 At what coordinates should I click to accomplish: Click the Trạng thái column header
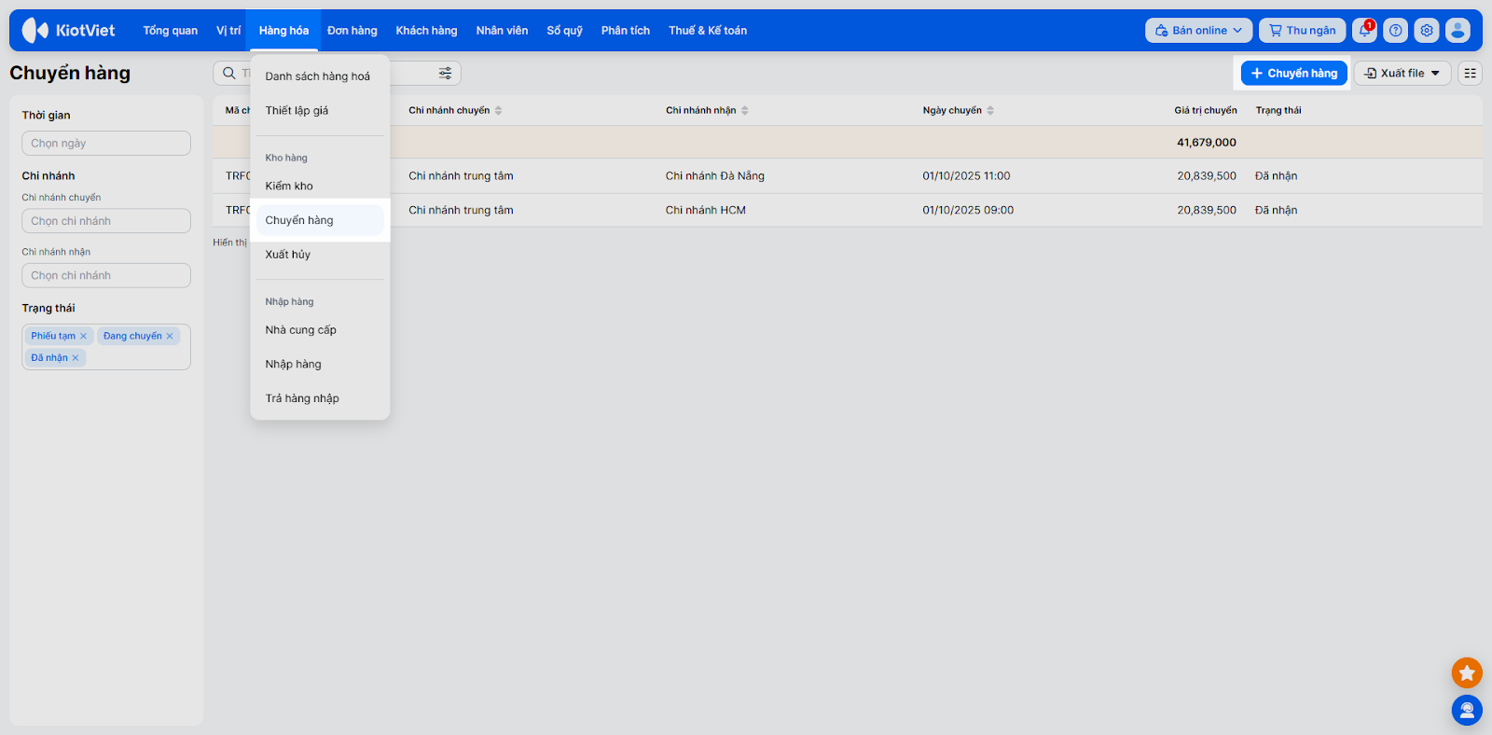pyautogui.click(x=1278, y=110)
